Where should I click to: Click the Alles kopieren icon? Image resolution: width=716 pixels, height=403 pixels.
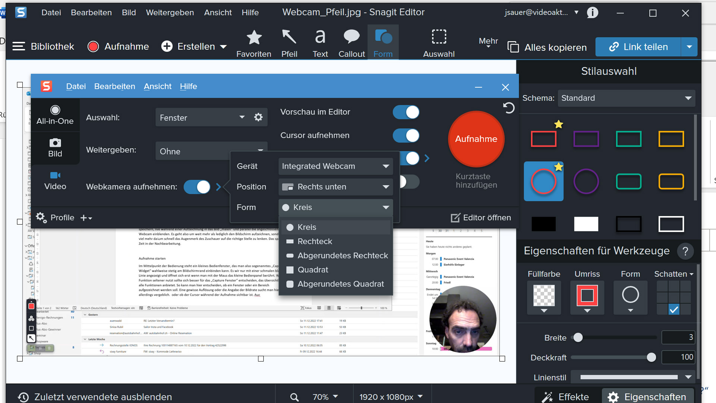(513, 47)
